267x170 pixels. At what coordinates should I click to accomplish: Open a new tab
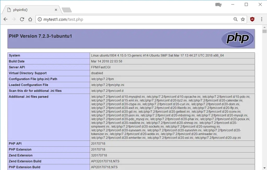(x=66, y=10)
